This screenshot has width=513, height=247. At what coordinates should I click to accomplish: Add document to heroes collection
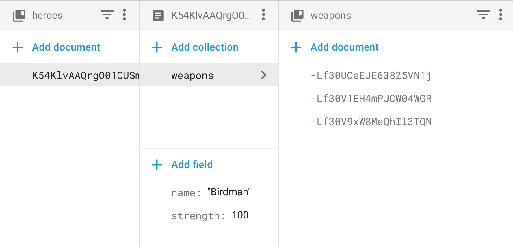(66, 47)
